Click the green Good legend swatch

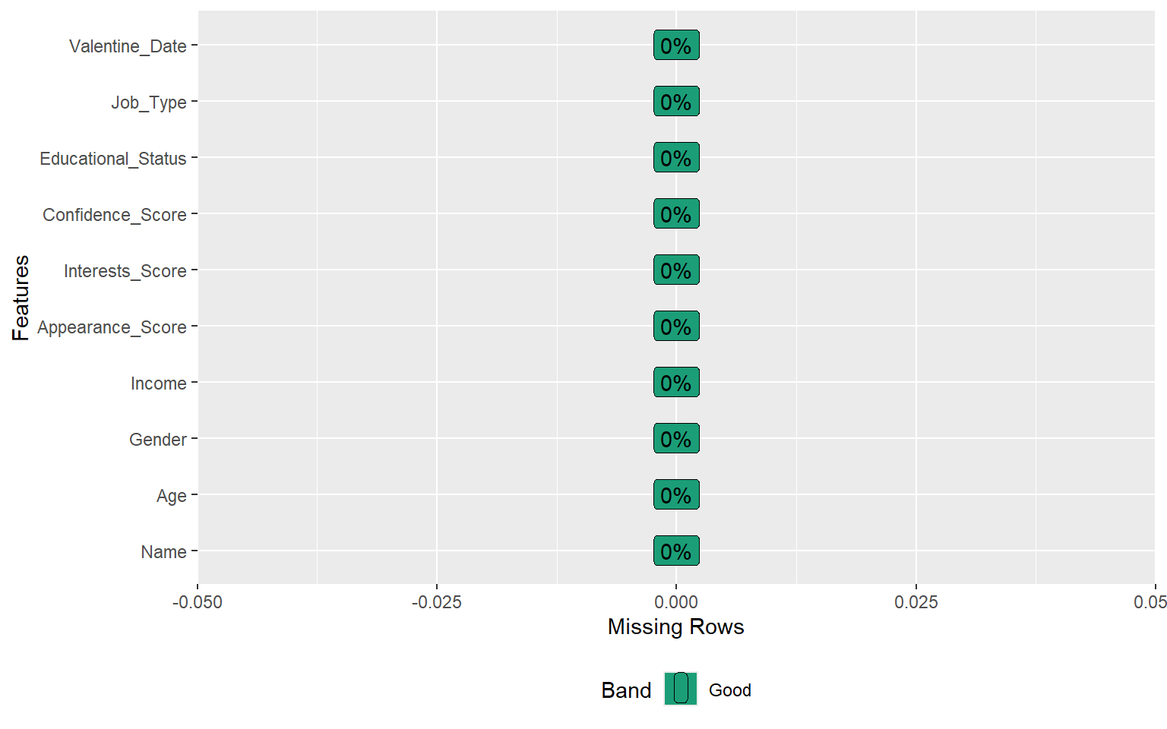(681, 689)
